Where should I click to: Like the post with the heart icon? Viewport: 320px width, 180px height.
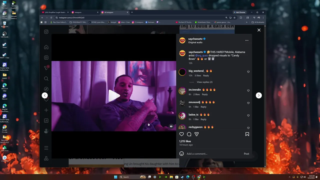point(181,134)
